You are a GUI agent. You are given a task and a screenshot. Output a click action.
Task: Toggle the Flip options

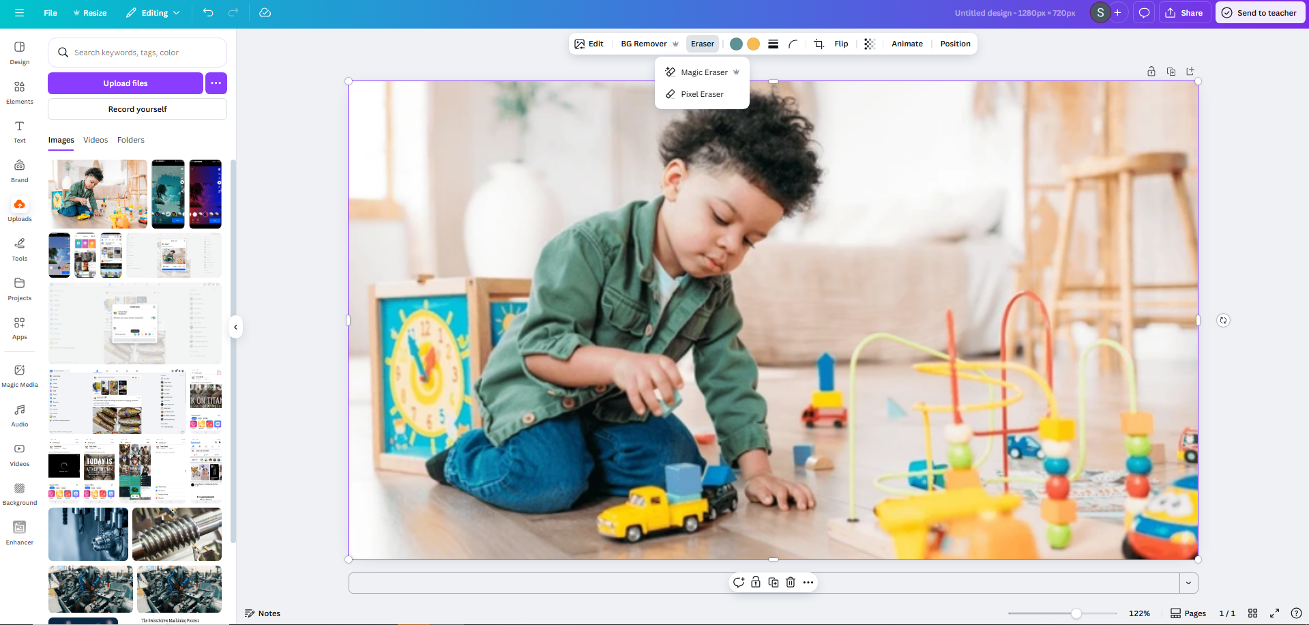click(x=840, y=43)
